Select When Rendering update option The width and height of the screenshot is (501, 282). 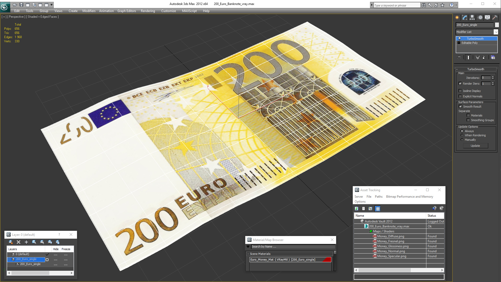462,135
